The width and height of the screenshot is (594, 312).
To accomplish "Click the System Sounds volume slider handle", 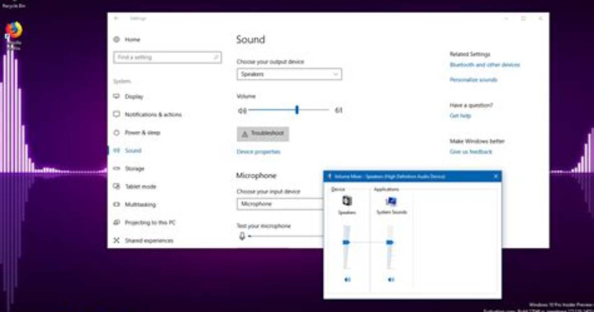I will tap(390, 242).
